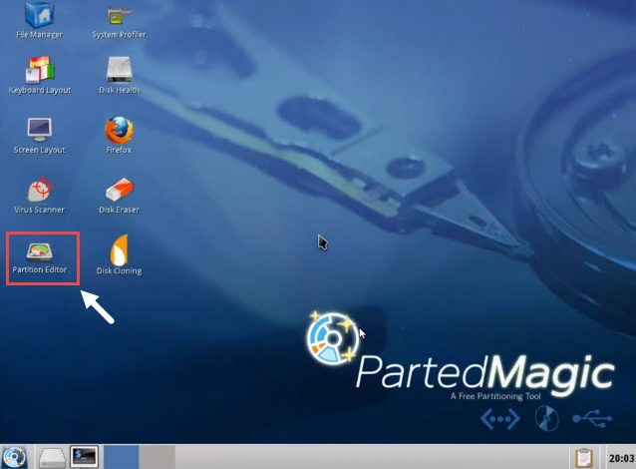This screenshot has width=636, height=469.
Task: Open the Parted Magic start menu button
Action: tap(14, 457)
